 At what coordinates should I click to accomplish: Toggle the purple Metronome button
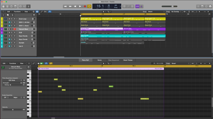point(142,6)
